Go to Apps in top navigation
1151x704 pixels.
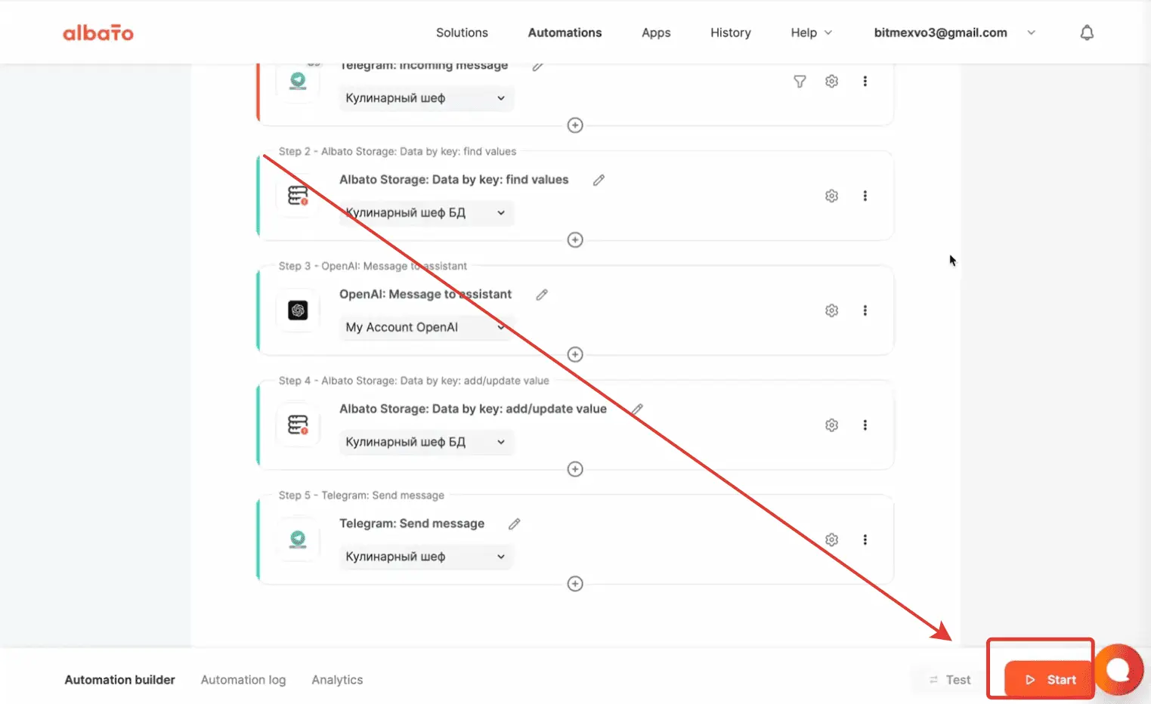(x=656, y=32)
